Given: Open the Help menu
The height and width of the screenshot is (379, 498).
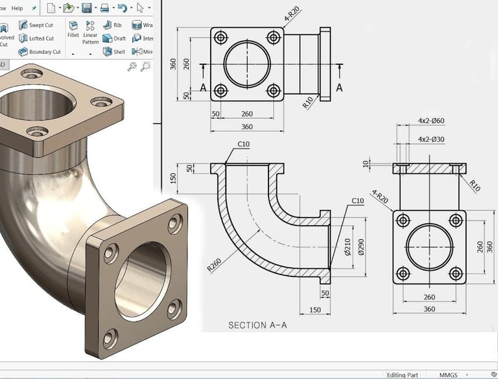Looking at the screenshot, I should click(17, 8).
